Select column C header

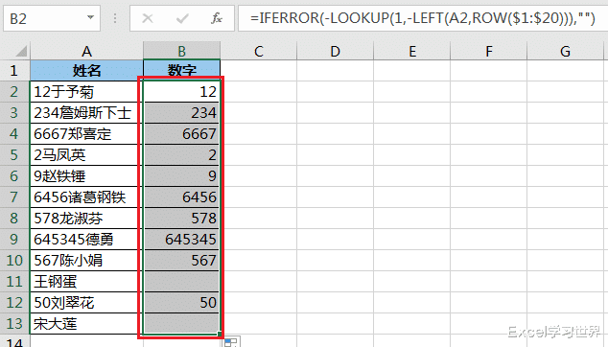tap(258, 51)
